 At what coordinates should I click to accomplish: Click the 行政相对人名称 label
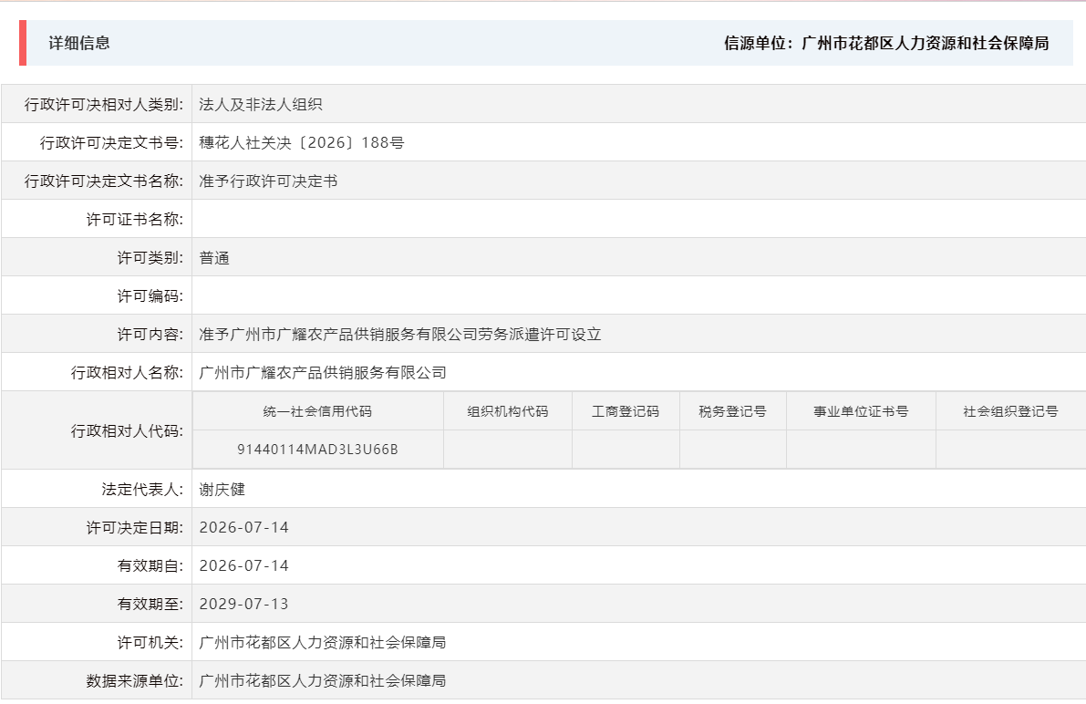[127, 372]
